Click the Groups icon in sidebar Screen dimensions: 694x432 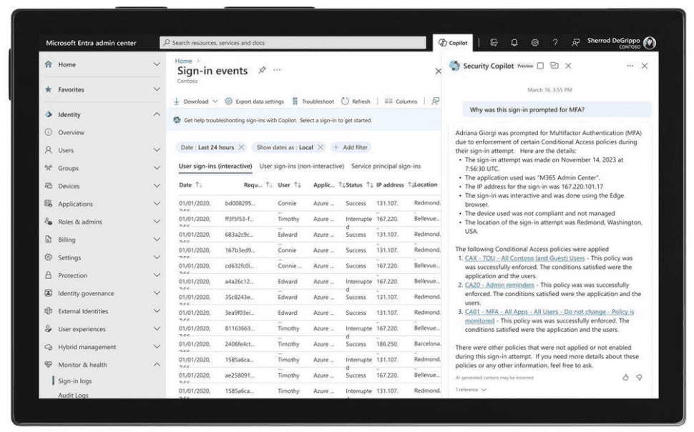(x=48, y=168)
